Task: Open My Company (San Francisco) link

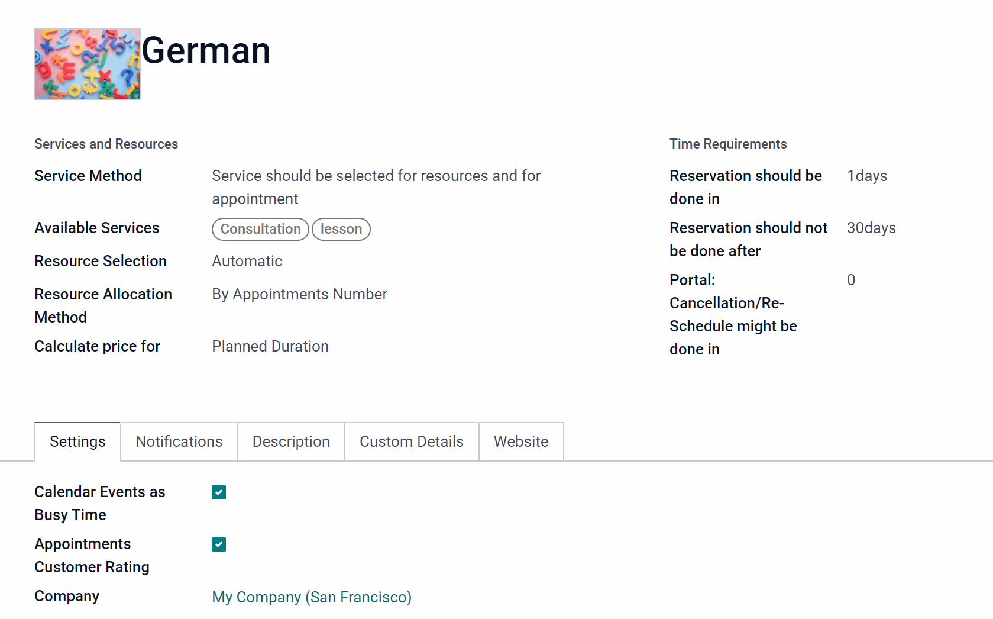Action: (312, 597)
